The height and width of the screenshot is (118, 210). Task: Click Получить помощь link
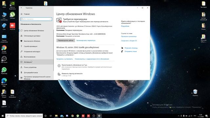pos(131,48)
